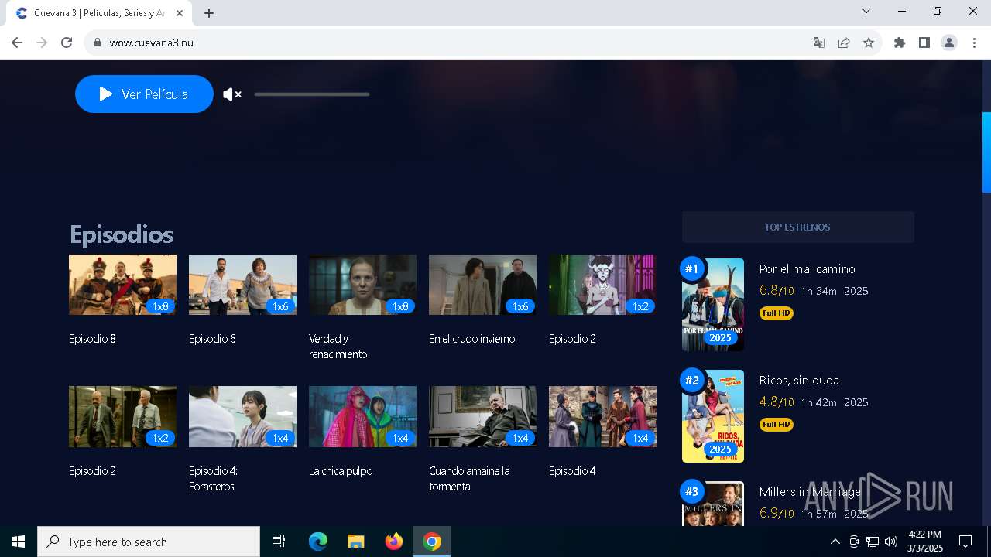The height and width of the screenshot is (557, 991).
Task: Click Ricos, sin duda title
Action: coord(799,381)
